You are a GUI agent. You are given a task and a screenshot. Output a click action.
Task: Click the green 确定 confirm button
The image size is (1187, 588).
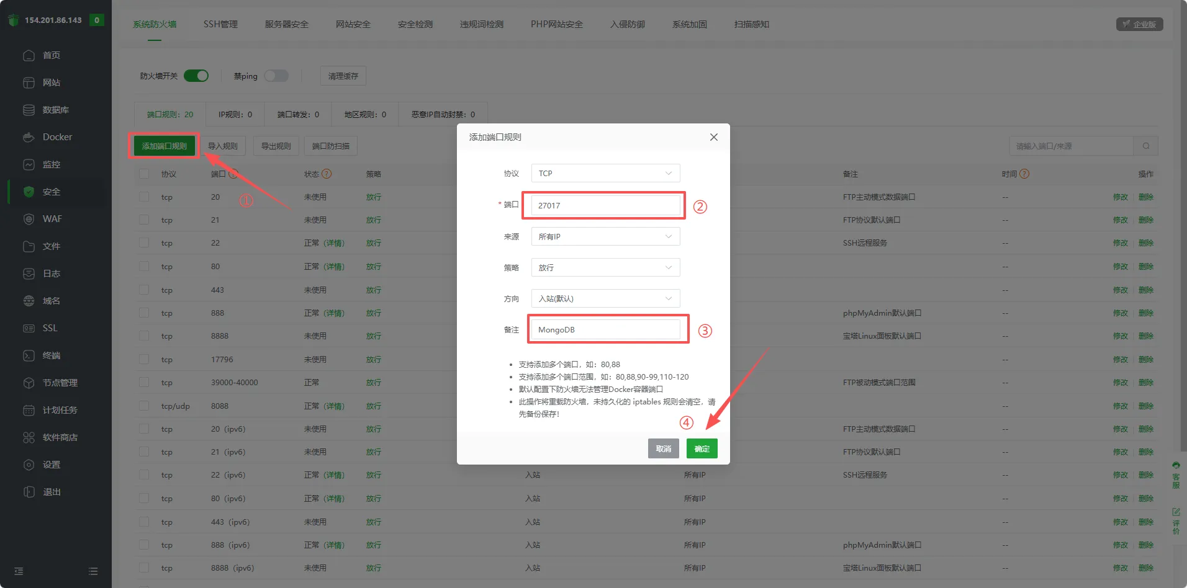(702, 448)
